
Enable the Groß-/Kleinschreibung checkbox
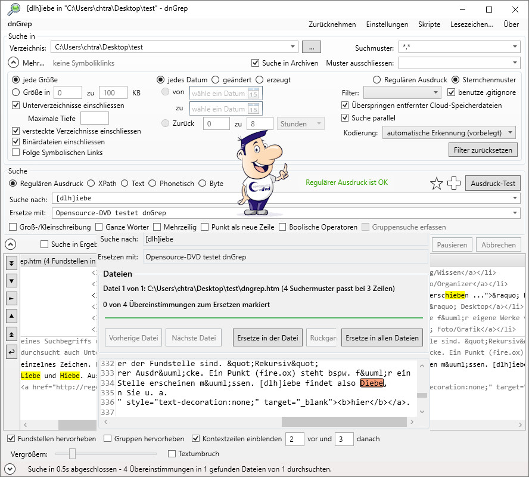[13, 227]
